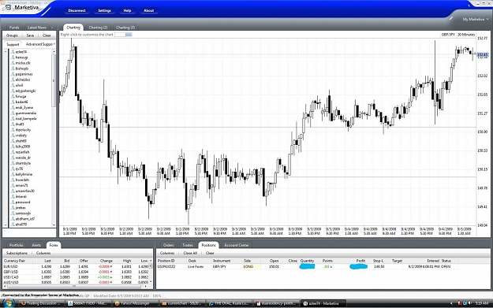Click the Currency Pair column header
This screenshot has height=308, width=493.
point(14,261)
